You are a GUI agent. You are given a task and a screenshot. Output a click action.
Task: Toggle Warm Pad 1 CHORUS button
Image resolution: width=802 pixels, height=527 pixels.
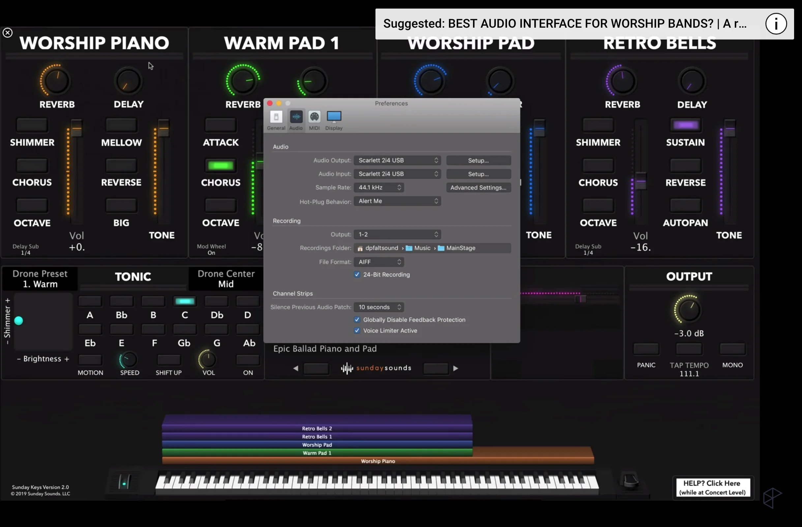coord(221,165)
